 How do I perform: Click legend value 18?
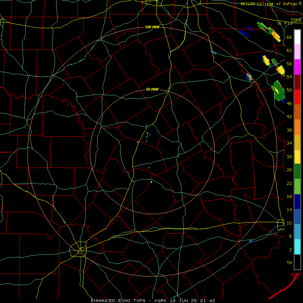(289, 197)
